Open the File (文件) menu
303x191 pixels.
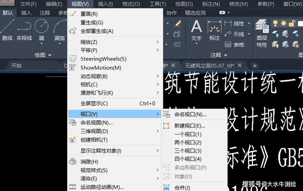pos(28,4)
